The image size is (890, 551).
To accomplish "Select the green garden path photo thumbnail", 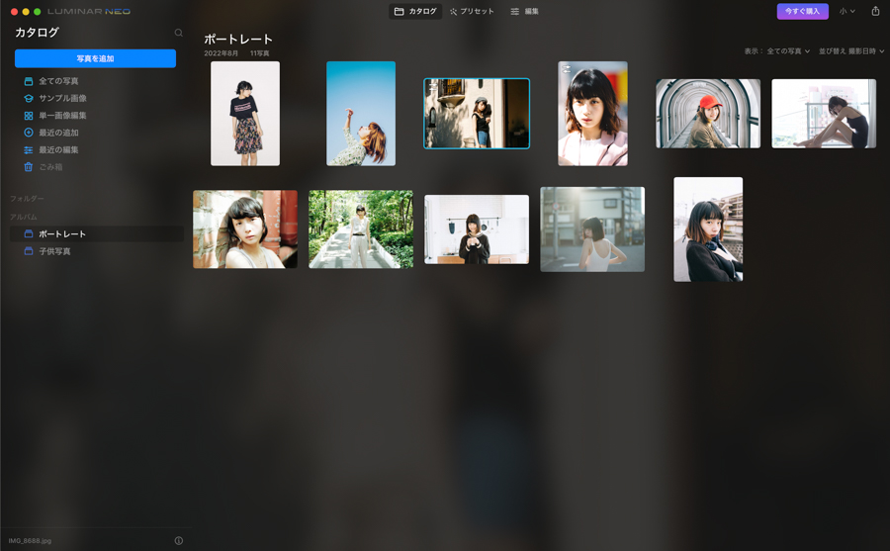I will point(361,230).
